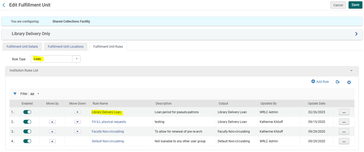
Task: Collapse the Institution Rules List section
Action: [x=351, y=70]
